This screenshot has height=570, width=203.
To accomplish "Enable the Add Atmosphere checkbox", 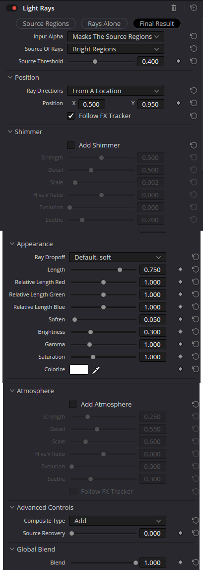I will (73, 404).
